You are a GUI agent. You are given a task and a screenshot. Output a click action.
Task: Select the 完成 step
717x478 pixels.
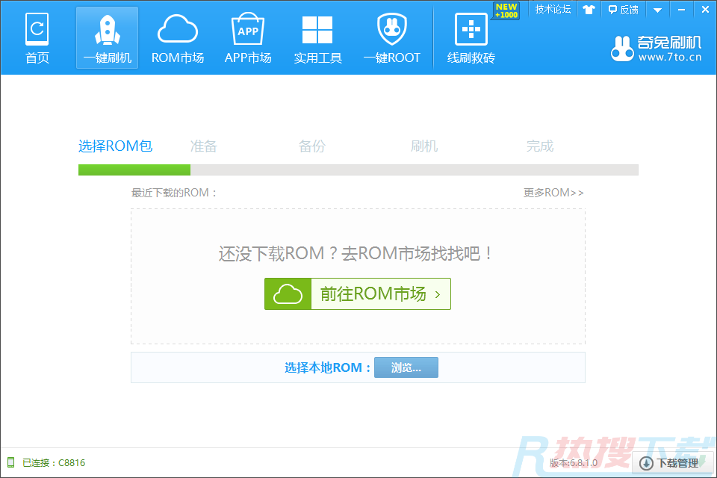(539, 146)
